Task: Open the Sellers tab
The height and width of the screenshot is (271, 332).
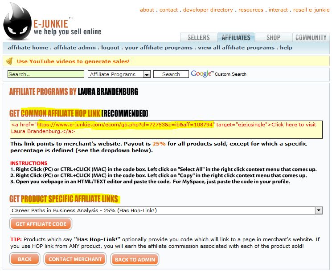Action: pos(198,37)
